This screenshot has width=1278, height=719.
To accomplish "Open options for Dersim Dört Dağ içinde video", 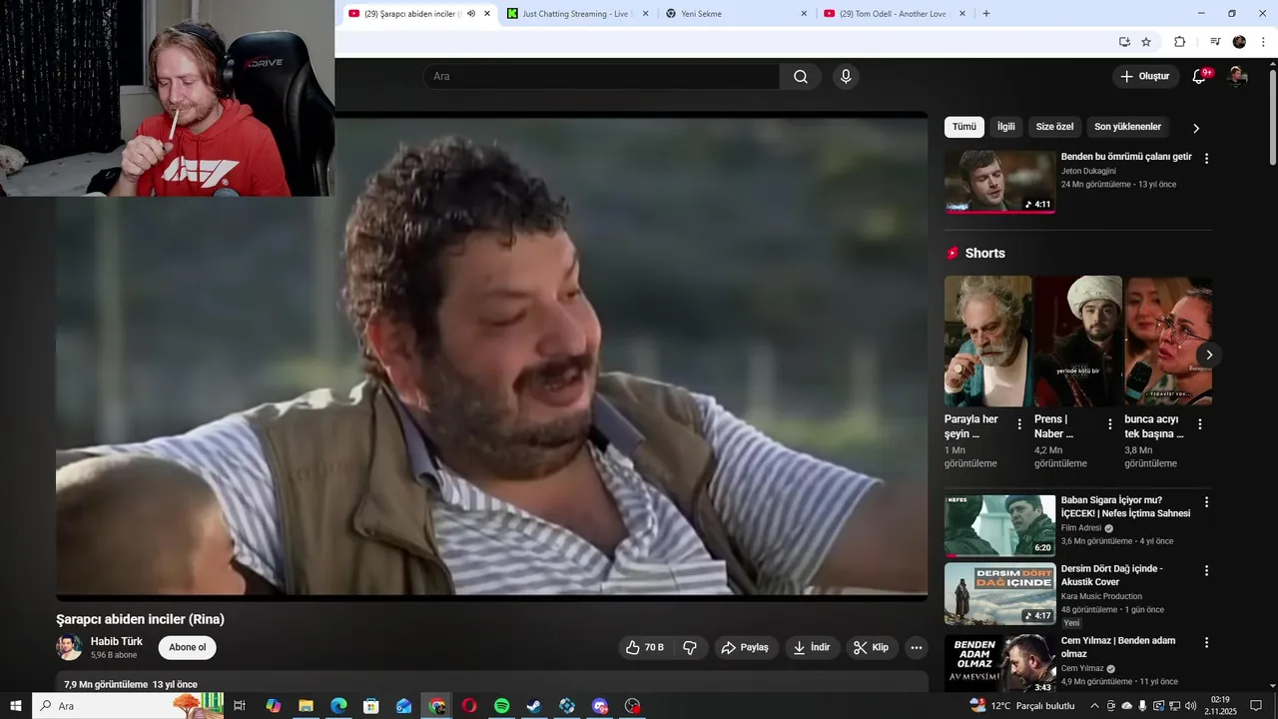I will pyautogui.click(x=1206, y=570).
